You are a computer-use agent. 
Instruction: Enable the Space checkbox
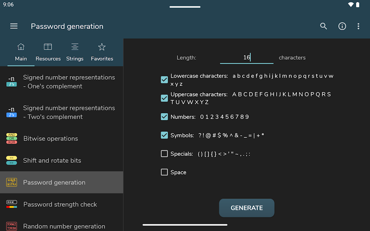click(164, 172)
